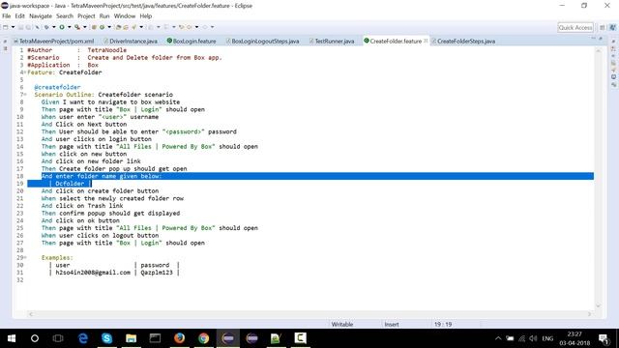
Task: Open the Run configurations dropdown arrow
Action: (70, 27)
